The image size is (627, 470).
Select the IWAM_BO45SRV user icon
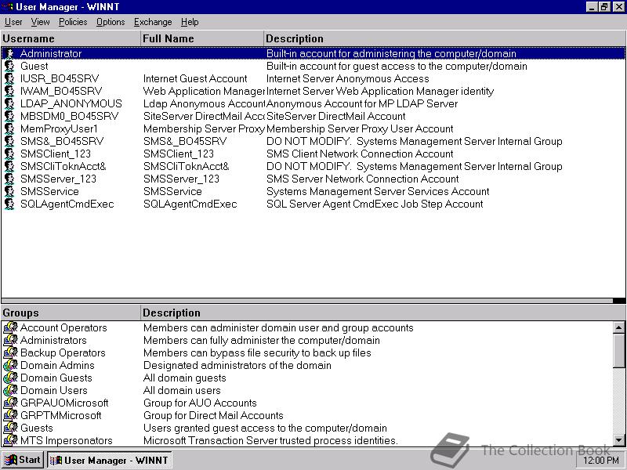[x=9, y=91]
